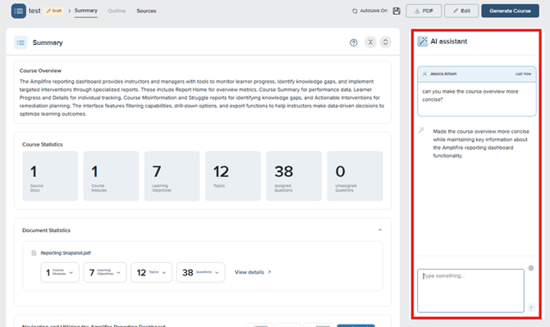The image size is (550, 327).
Task: Click the file icon beside Reporting Snapshot.pdf
Action: [x=34, y=252]
